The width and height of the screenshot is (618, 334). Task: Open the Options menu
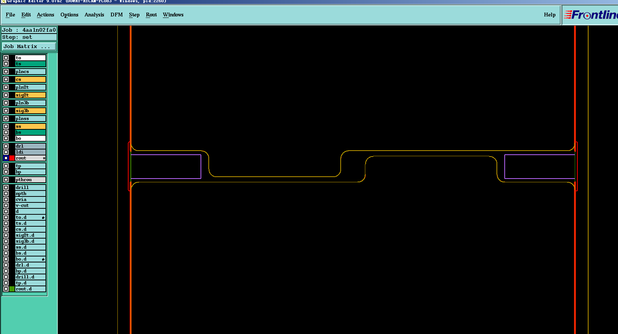69,15
